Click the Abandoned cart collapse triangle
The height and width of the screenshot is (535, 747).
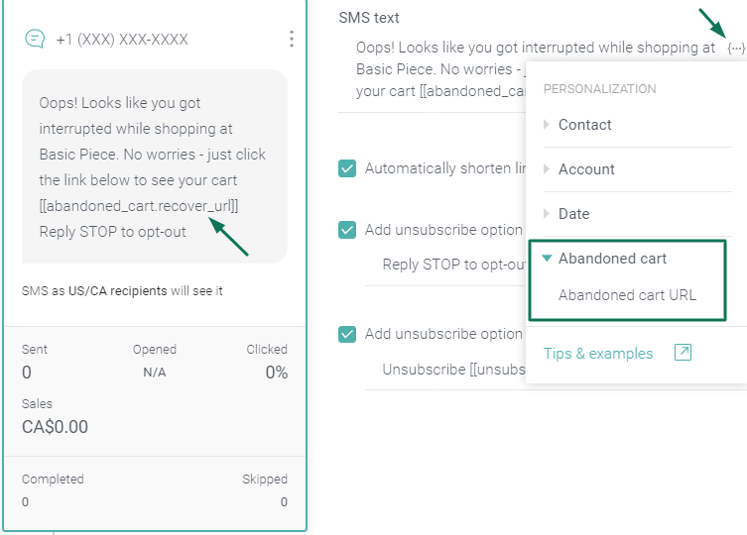(x=547, y=258)
